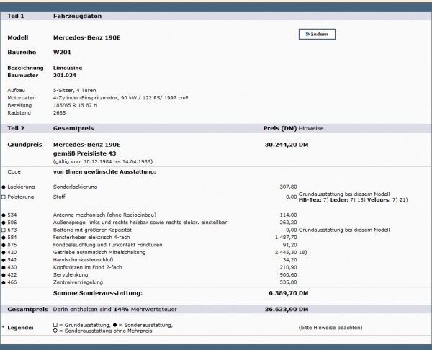Click the Grundausstattung square in the legend

pos(55,325)
